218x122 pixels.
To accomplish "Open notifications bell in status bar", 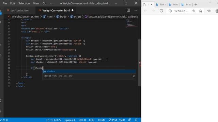I will pos(136,120).
